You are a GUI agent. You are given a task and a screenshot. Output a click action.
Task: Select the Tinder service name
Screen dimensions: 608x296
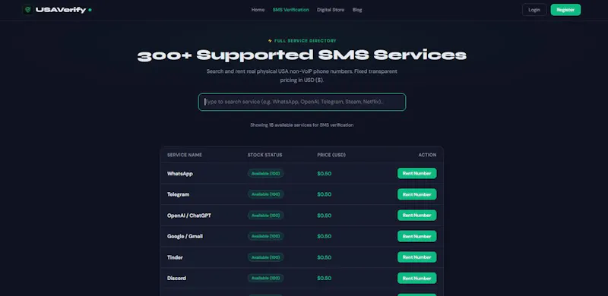point(175,257)
